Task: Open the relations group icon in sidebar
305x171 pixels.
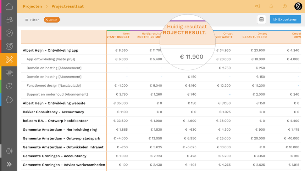Action: click(9, 19)
